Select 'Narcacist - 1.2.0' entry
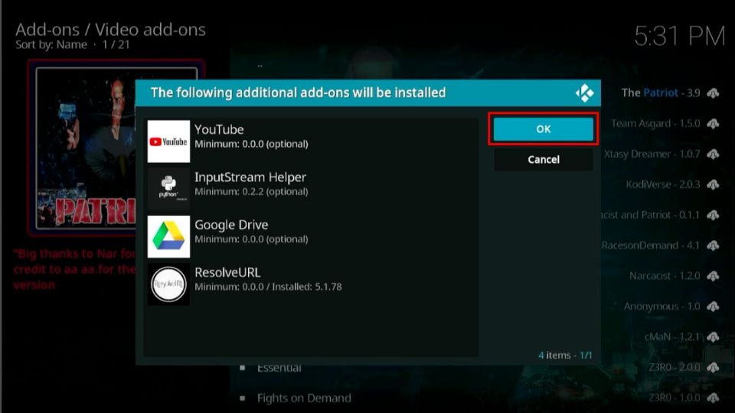The image size is (735, 413). (x=665, y=276)
